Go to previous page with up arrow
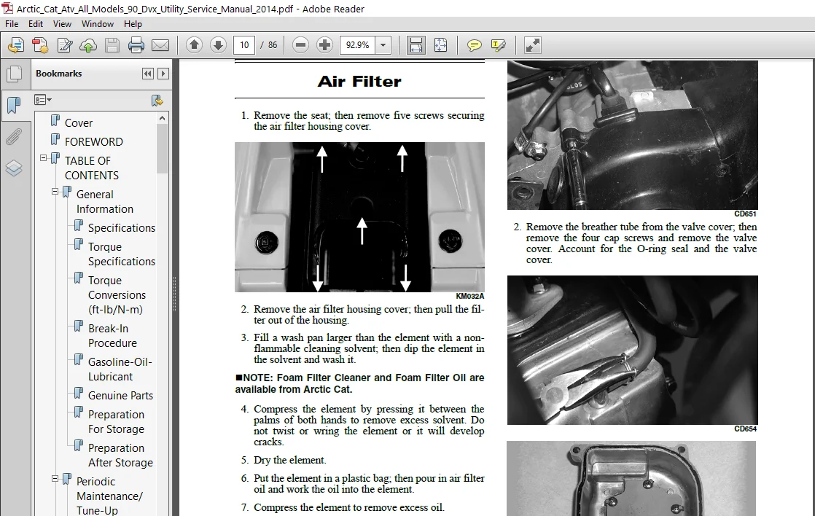Viewport: 815px width, 516px height. (195, 45)
